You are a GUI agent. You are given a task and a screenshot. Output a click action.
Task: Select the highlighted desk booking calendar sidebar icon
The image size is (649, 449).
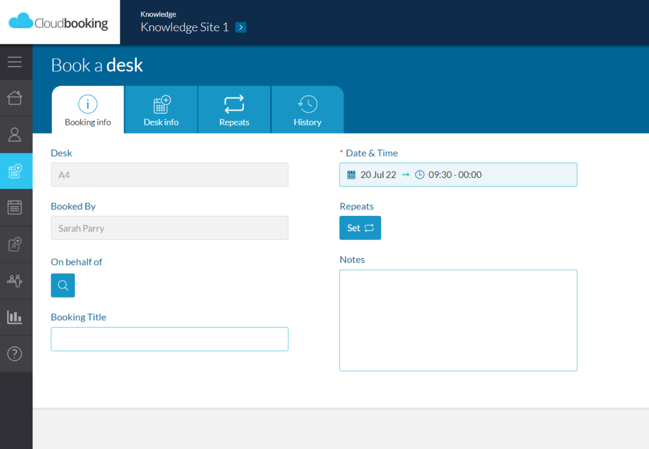(x=15, y=171)
